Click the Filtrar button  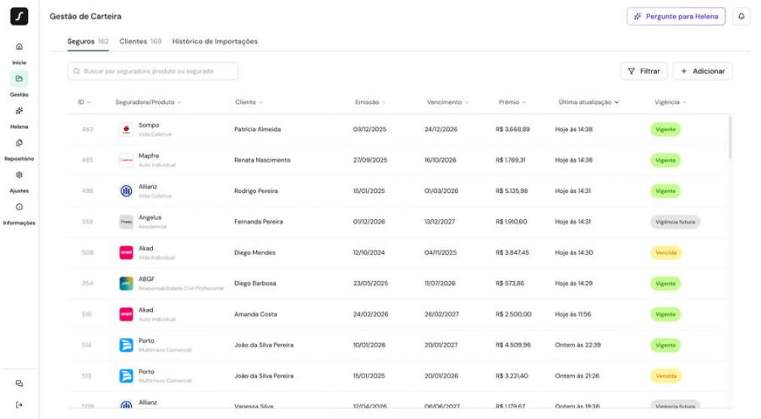(x=643, y=71)
